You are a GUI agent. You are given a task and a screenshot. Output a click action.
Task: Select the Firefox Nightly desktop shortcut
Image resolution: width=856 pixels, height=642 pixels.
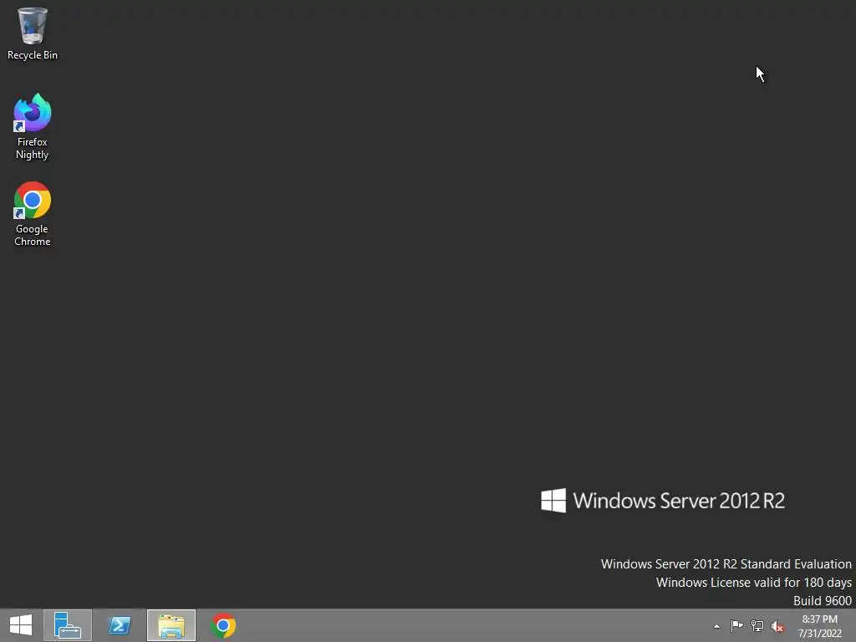[33, 126]
